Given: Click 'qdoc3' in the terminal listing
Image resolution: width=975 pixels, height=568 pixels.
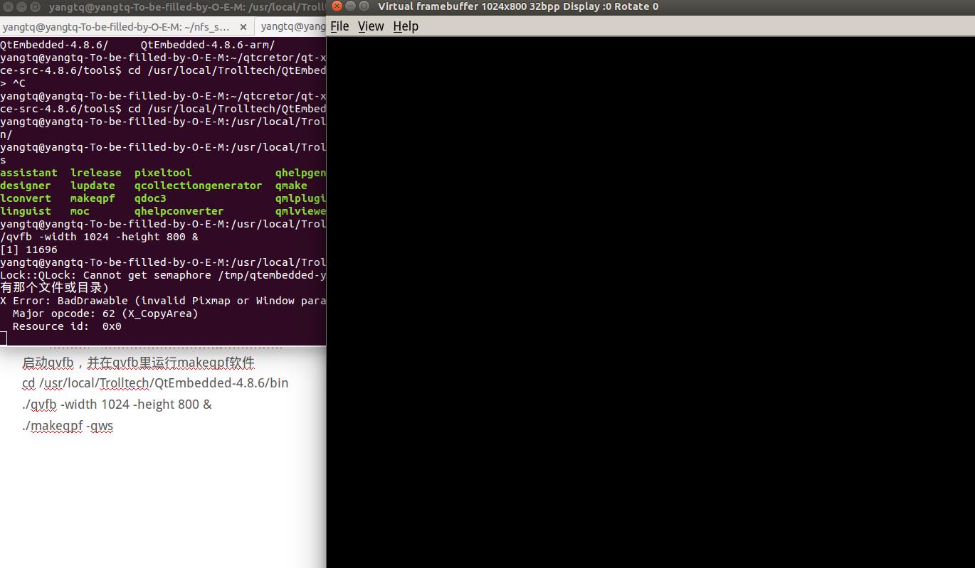Looking at the screenshot, I should 150,198.
